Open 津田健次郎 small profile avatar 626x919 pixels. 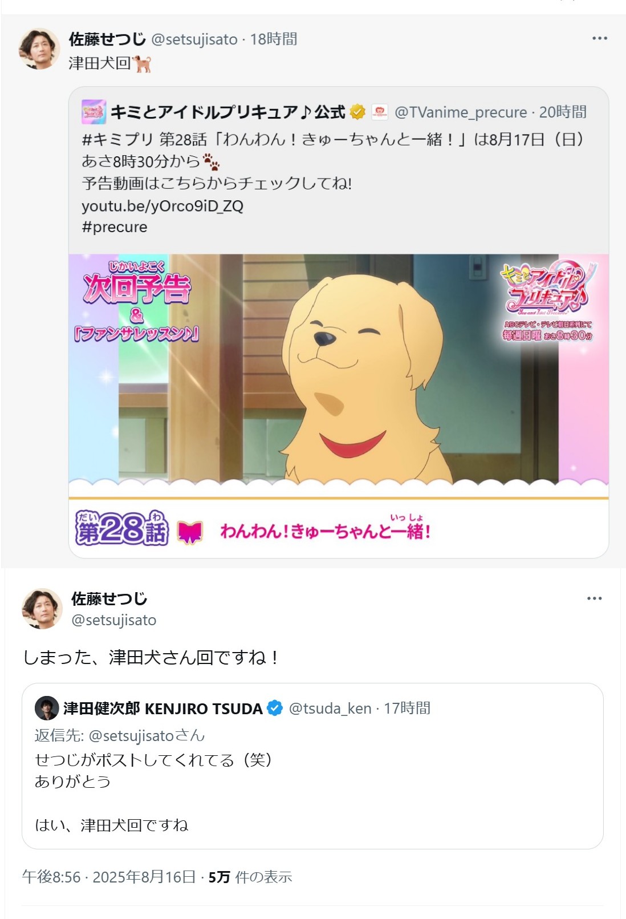(47, 708)
